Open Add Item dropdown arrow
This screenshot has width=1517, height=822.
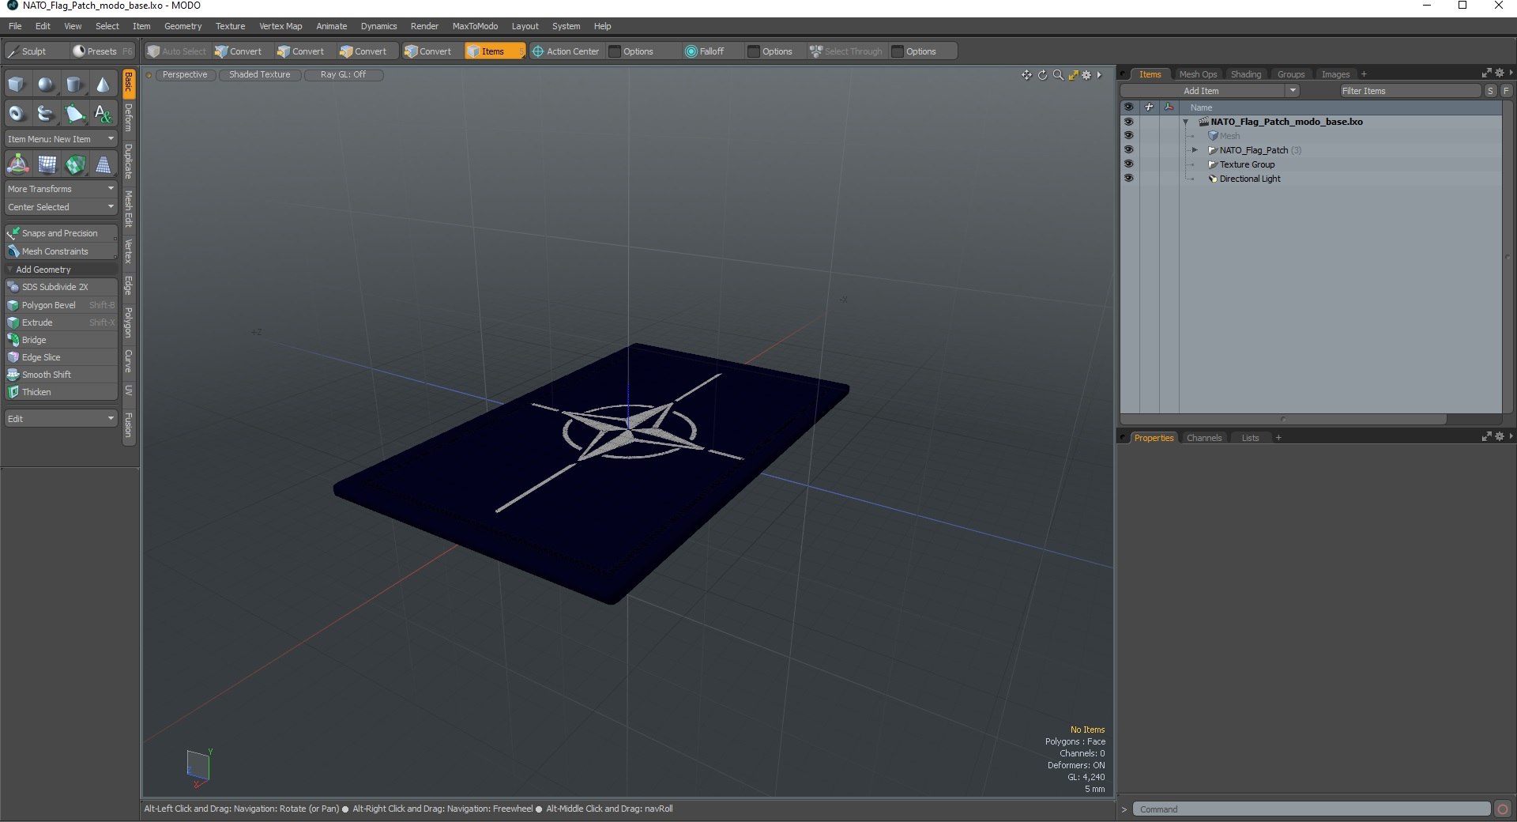(1293, 91)
